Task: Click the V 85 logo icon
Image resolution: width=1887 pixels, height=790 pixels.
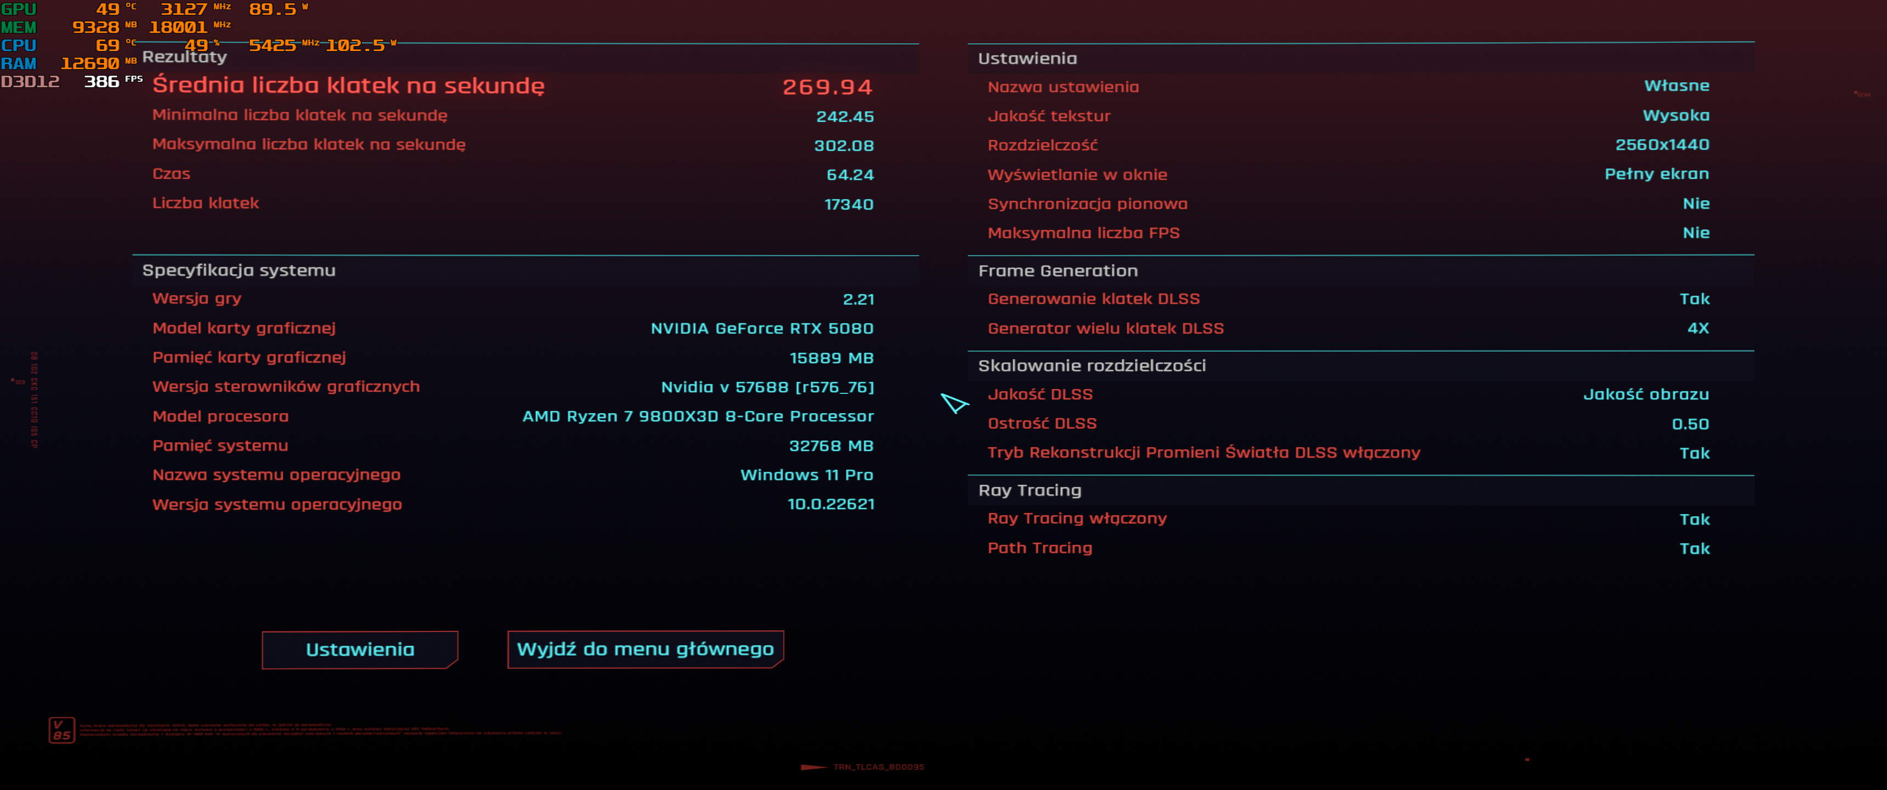Action: 61,730
